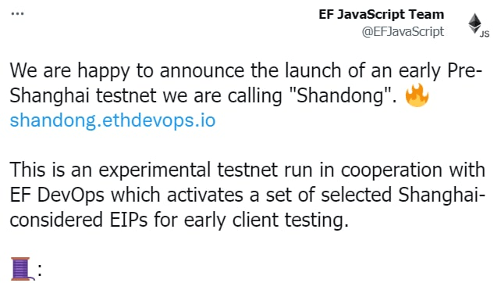Viewport: 501px width, 283px height.
Task: Click the @EFJavaScript handle
Action: [x=403, y=32]
